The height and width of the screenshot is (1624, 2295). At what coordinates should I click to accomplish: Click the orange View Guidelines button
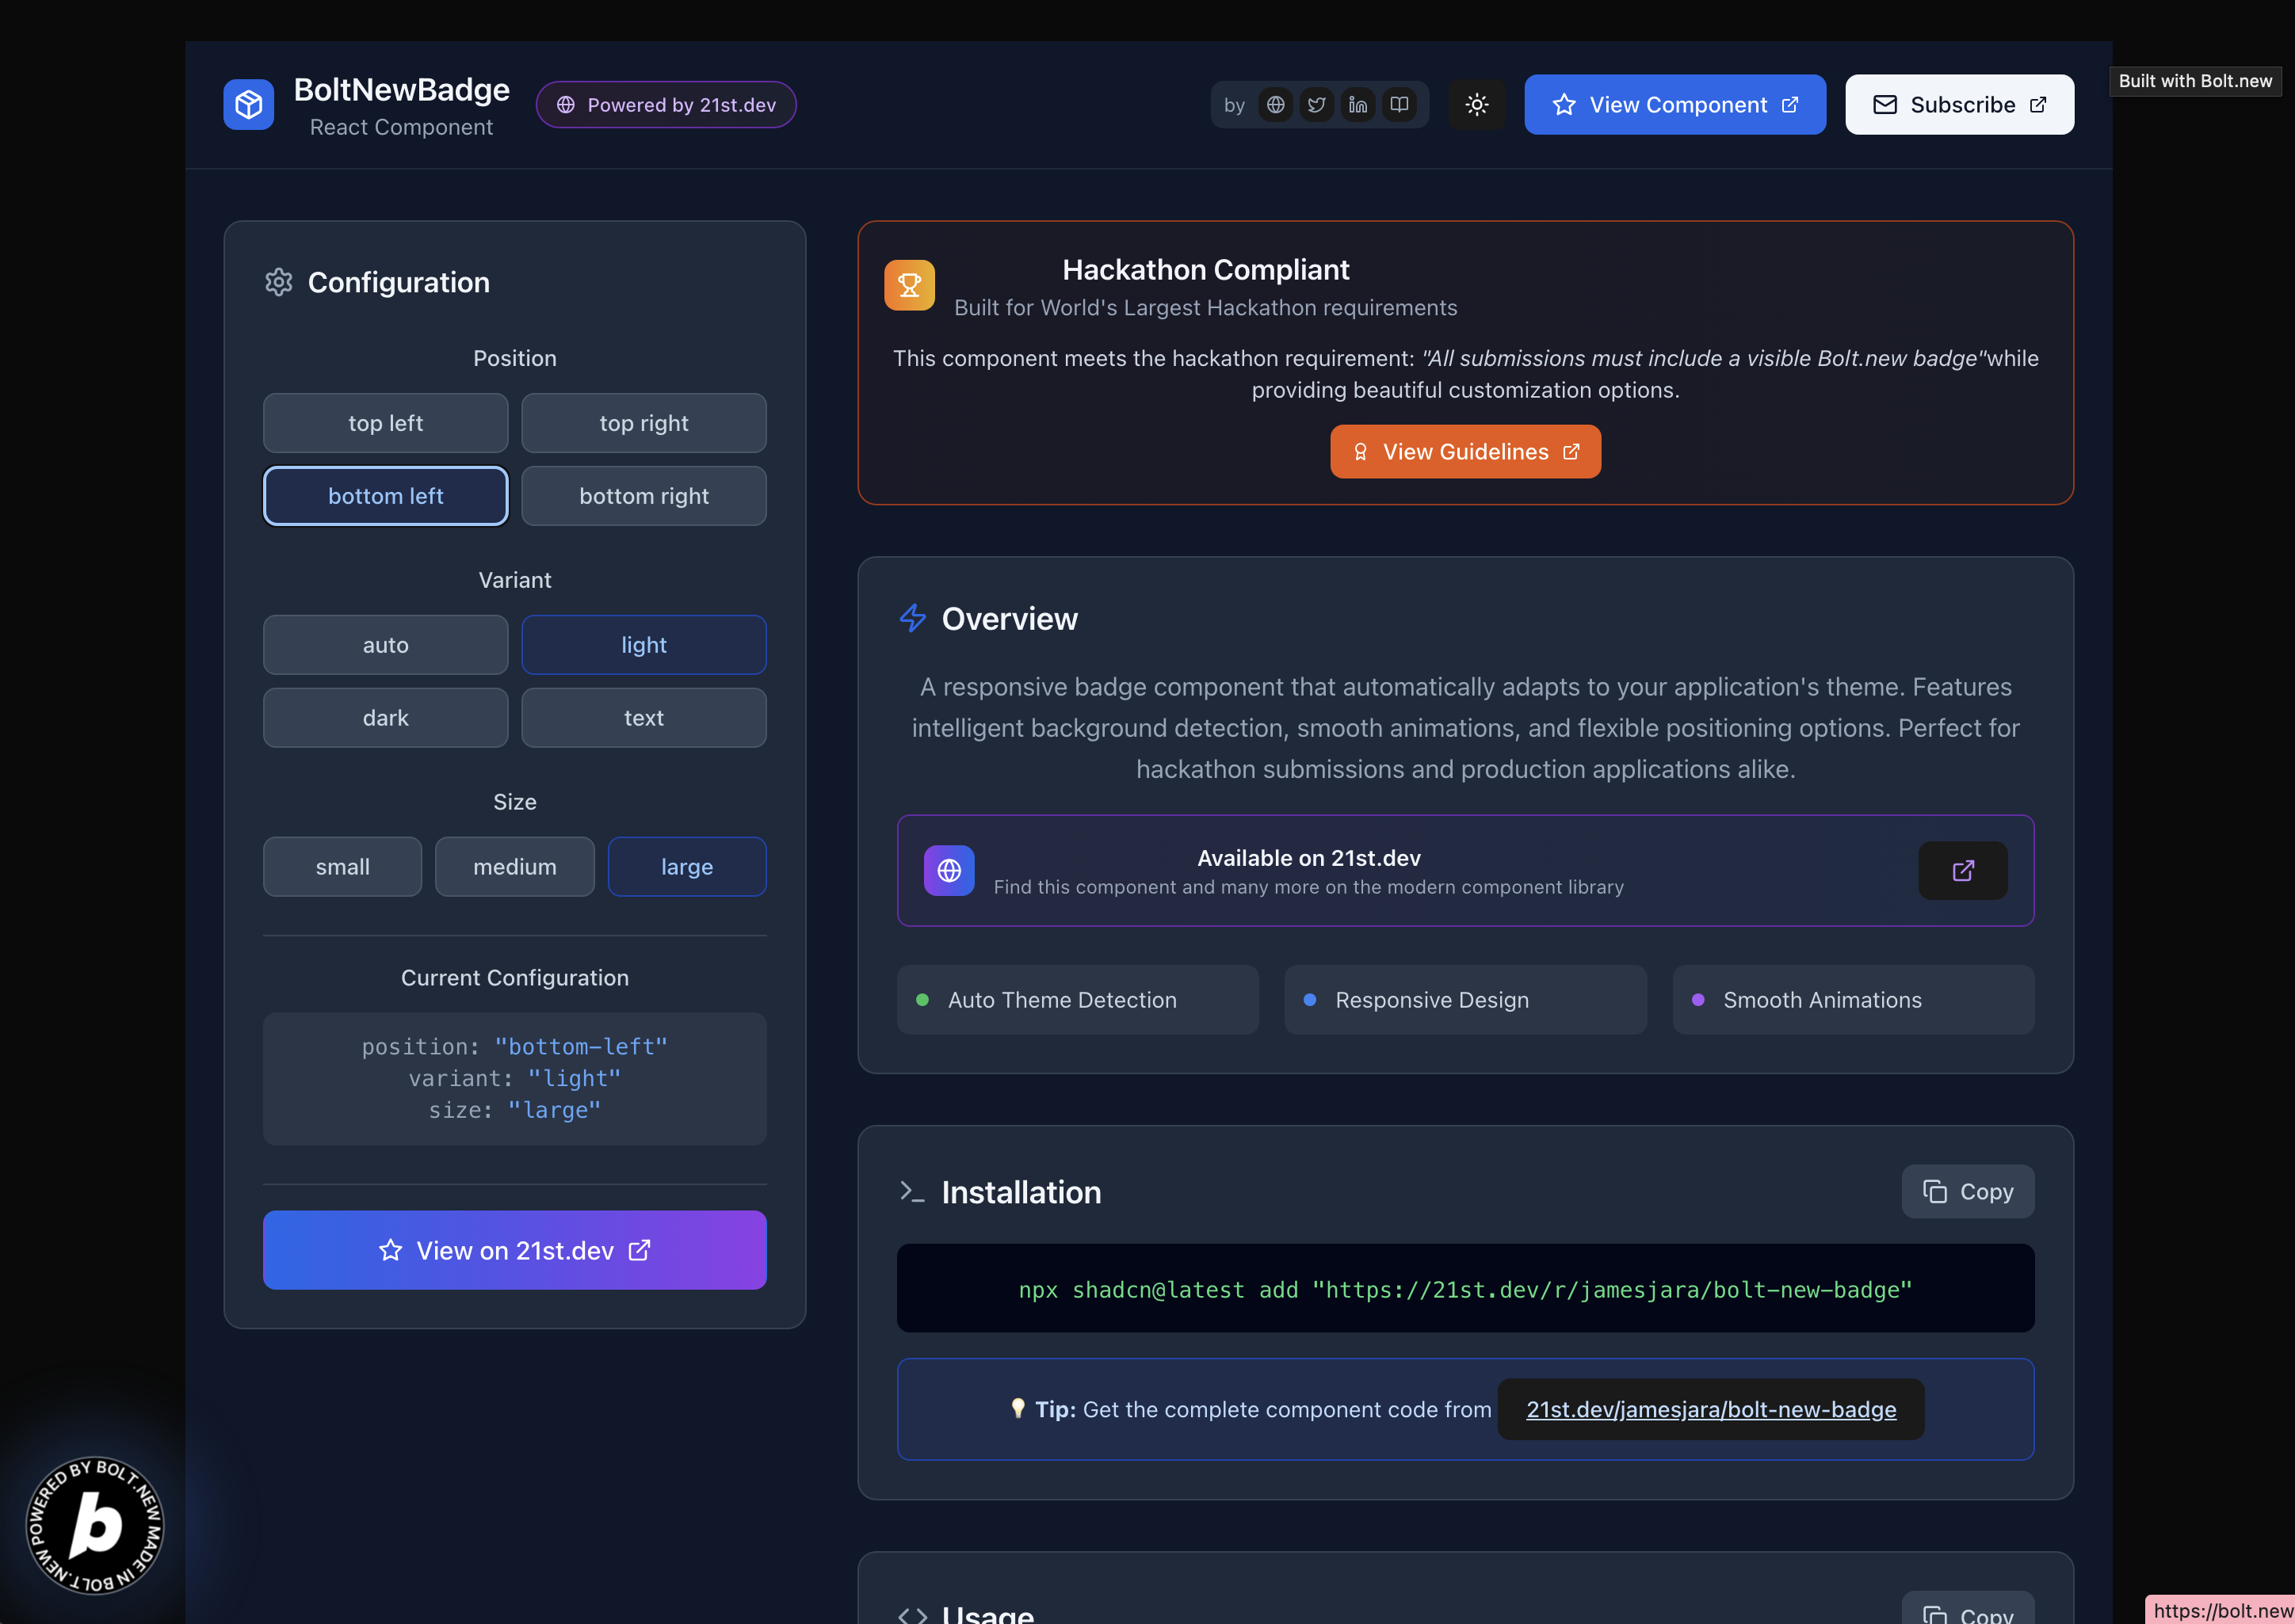click(1464, 452)
